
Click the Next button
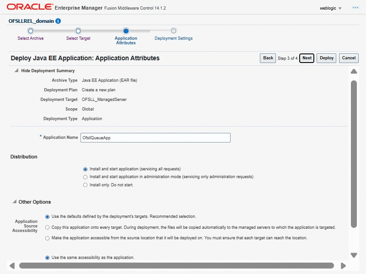[307, 58]
